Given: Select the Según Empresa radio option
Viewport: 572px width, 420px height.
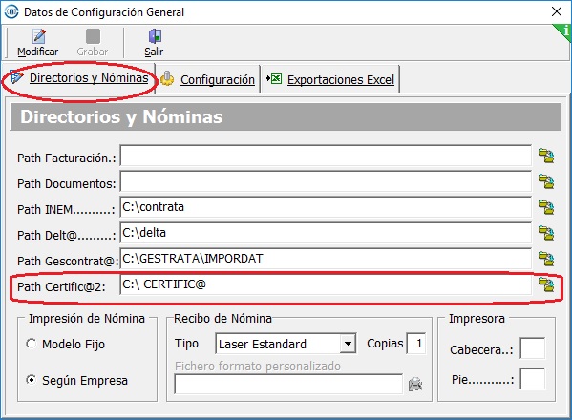Looking at the screenshot, I should pyautogui.click(x=32, y=380).
